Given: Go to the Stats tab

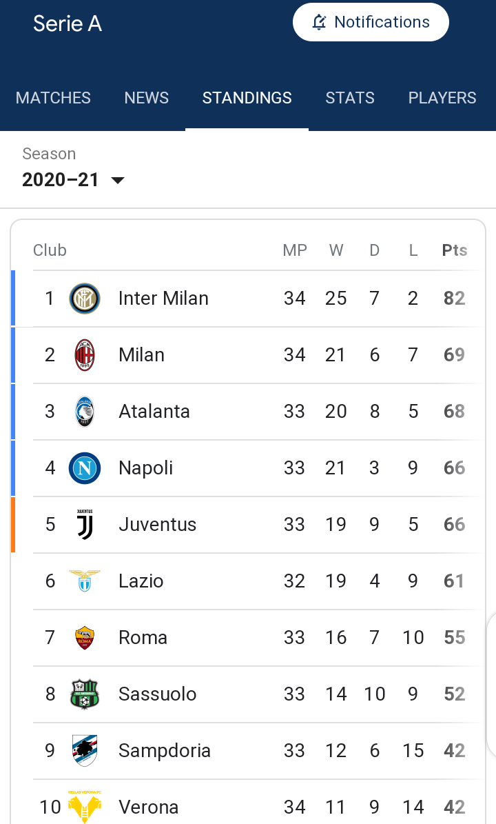Looking at the screenshot, I should tap(350, 98).
